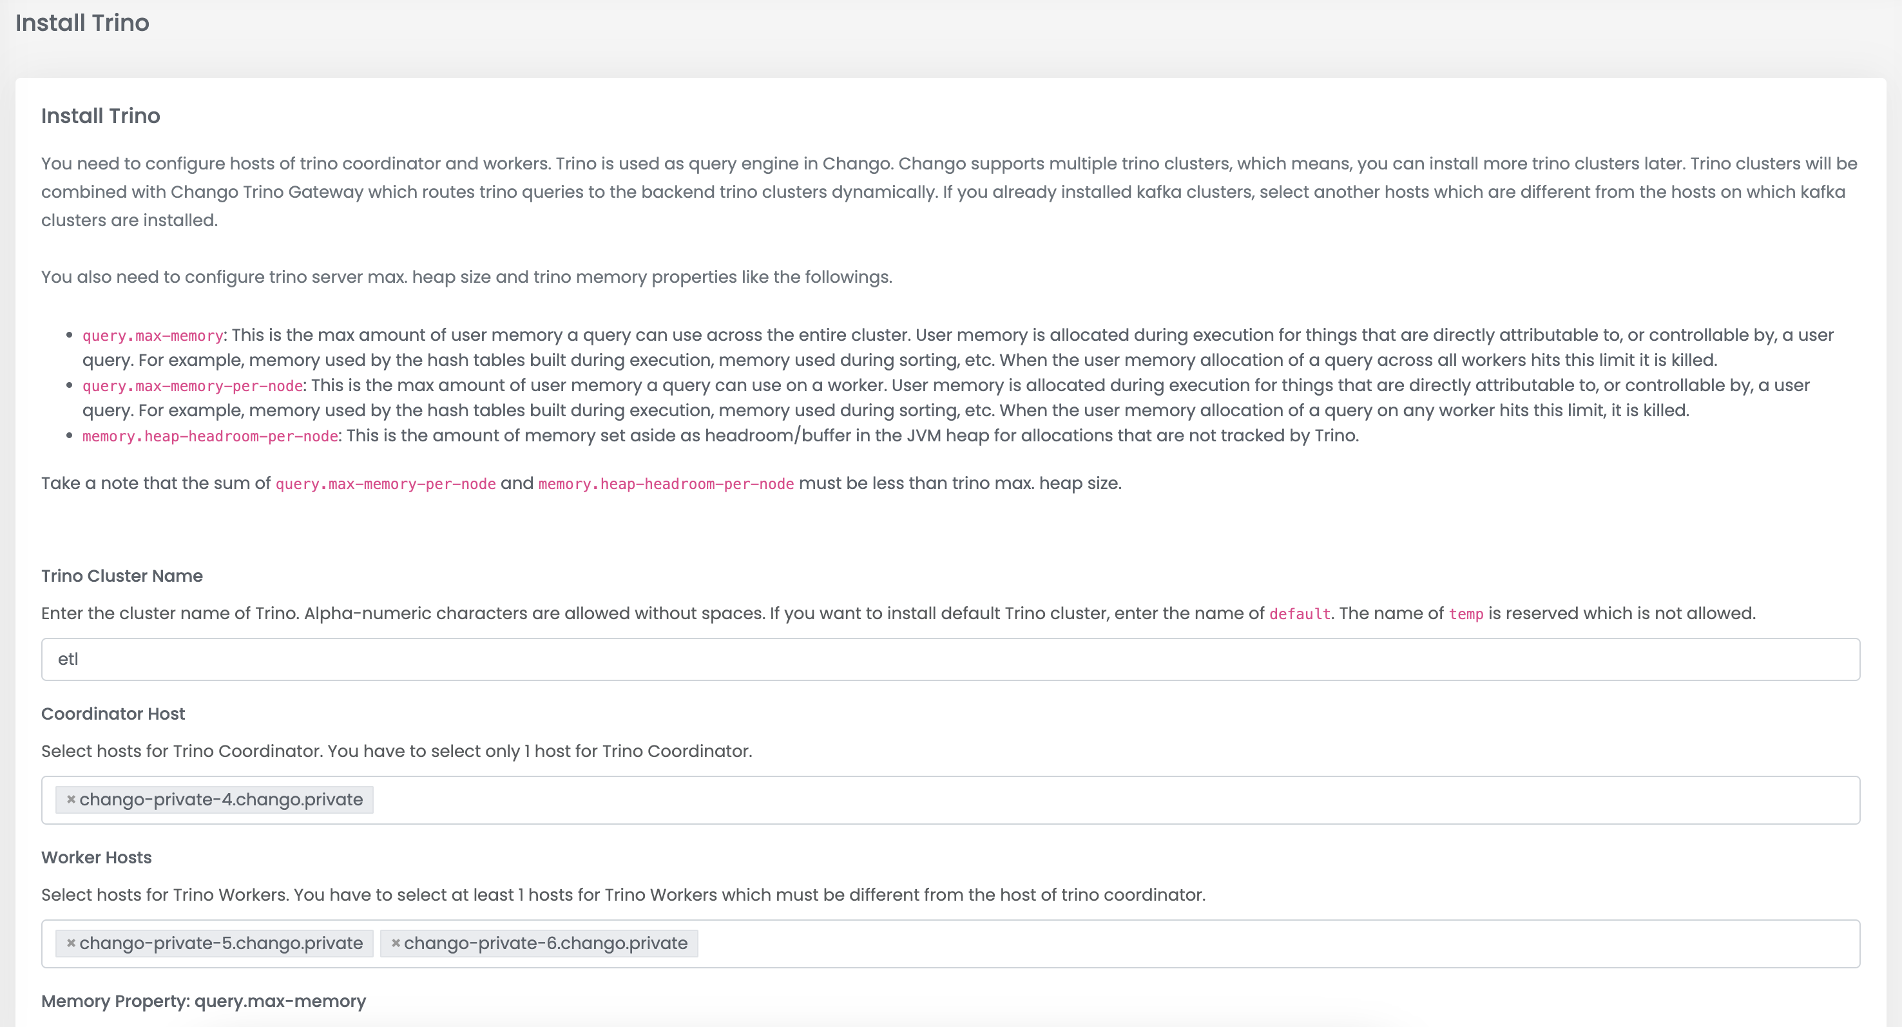Open the Coordinator Host selection box
1902x1027 pixels.
950,800
